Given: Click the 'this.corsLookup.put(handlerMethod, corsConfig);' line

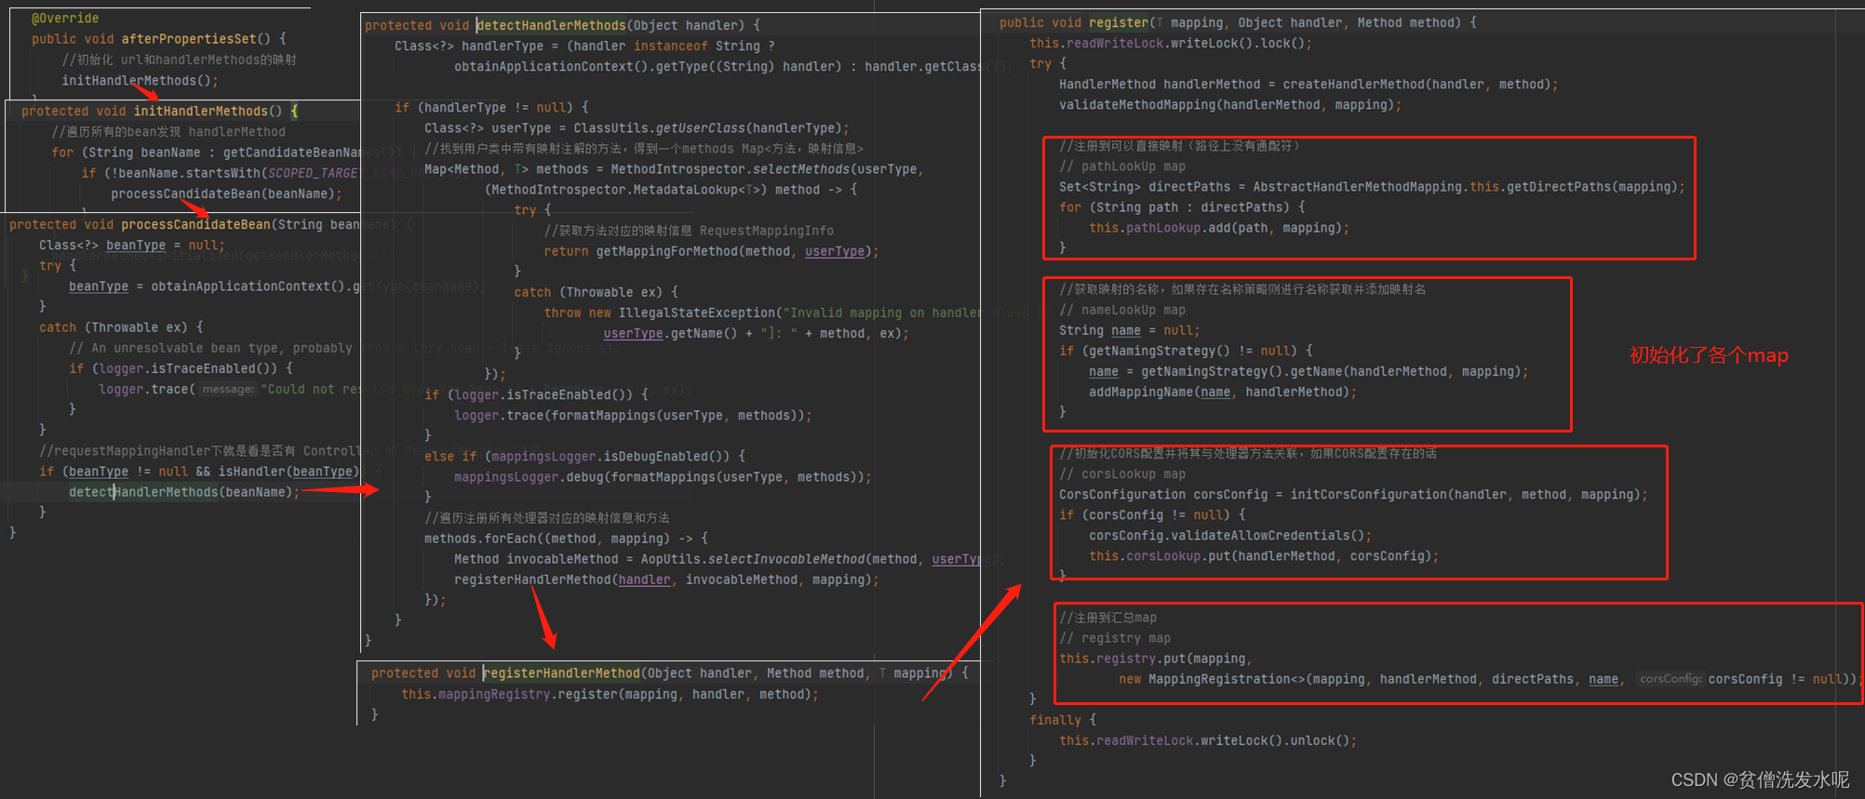Looking at the screenshot, I should point(1264,556).
